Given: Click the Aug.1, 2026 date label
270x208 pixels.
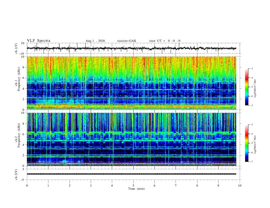Looking at the screenshot, I should tap(95, 41).
